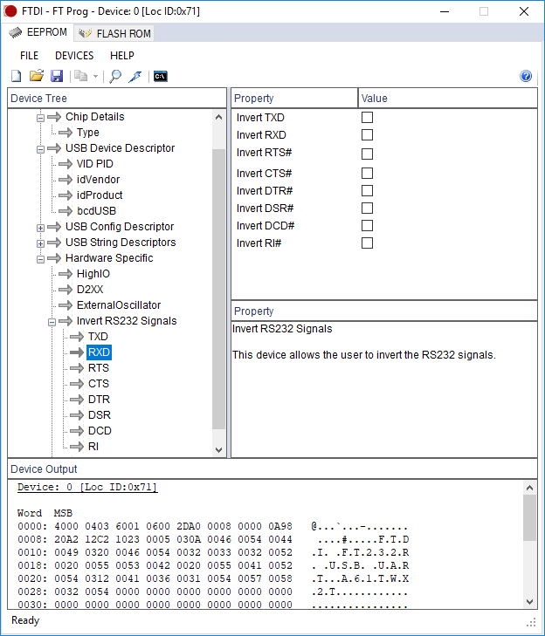The image size is (545, 636).
Task: Click arrow icon beside USB Config Descriptor
Action: tap(54, 227)
